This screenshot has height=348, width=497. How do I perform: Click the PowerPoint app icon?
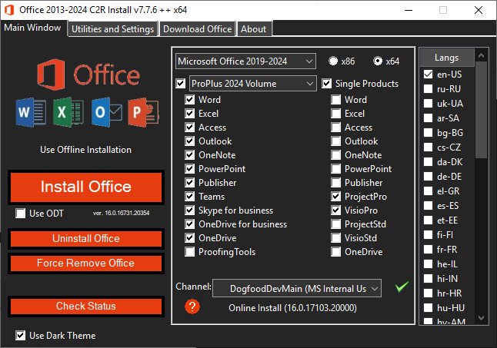pyautogui.click(x=144, y=112)
